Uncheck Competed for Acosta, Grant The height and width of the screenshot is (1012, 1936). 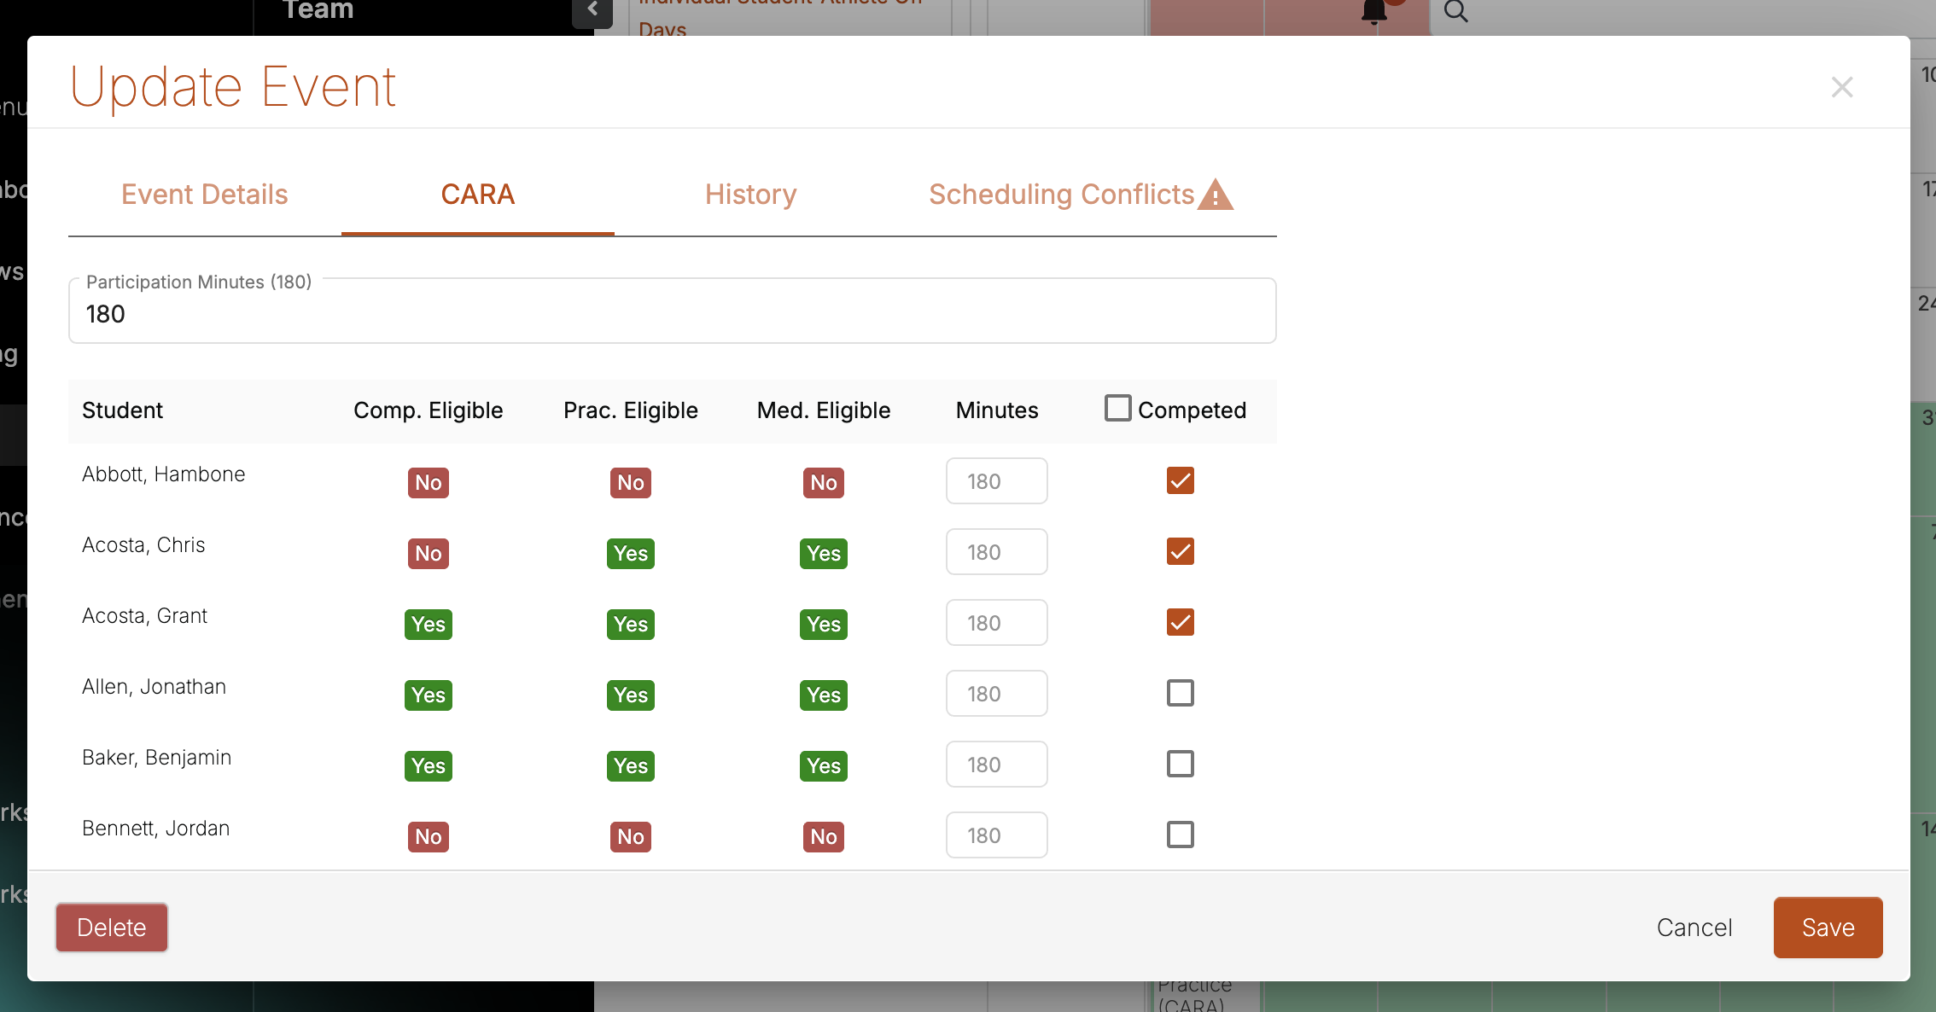pos(1180,622)
